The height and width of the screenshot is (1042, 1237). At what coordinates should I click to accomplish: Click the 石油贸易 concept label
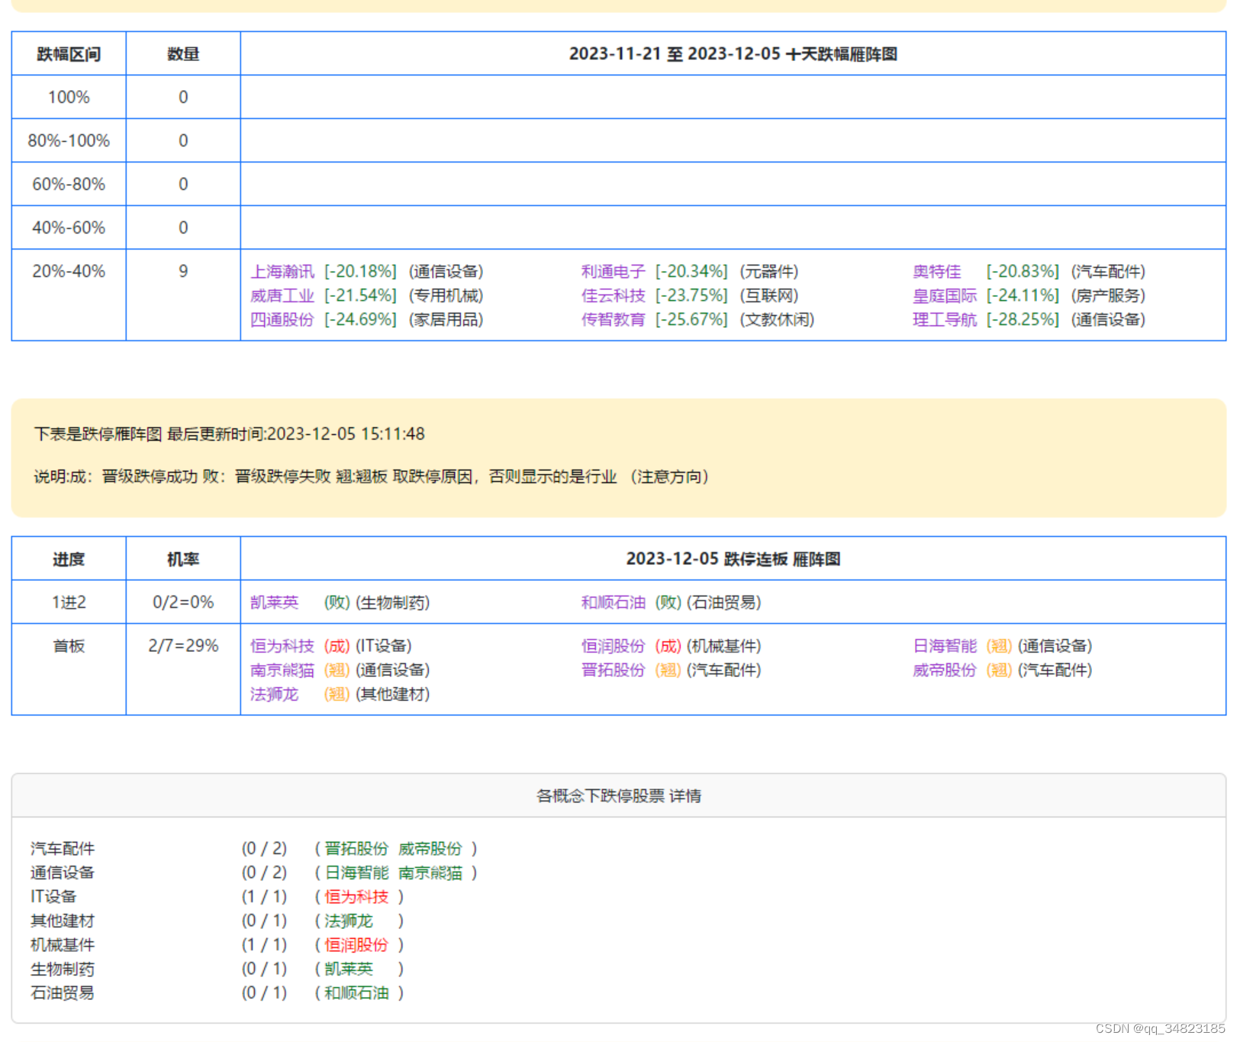(63, 993)
